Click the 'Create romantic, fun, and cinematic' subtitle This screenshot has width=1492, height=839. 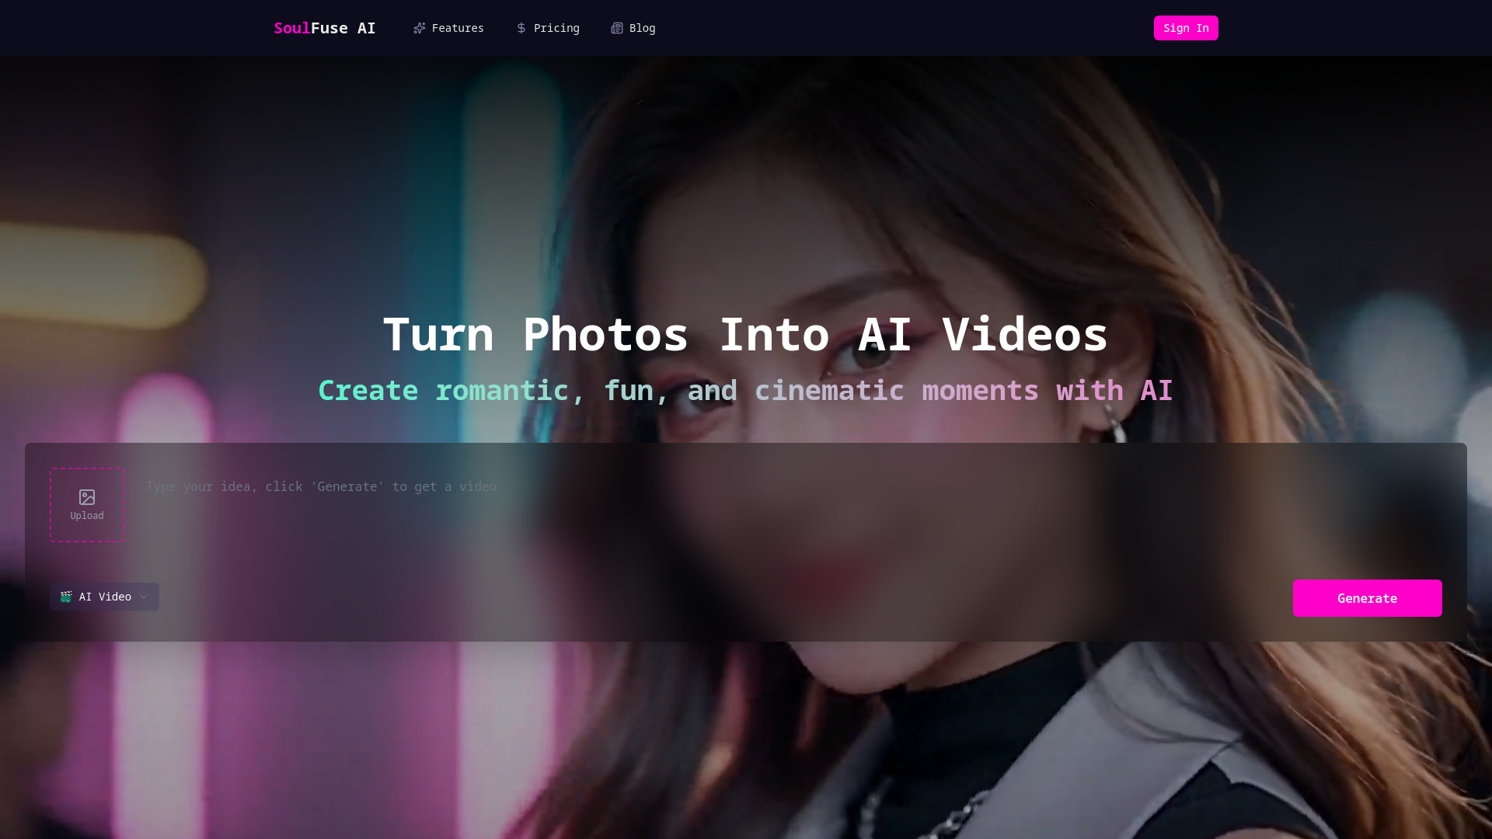(745, 390)
